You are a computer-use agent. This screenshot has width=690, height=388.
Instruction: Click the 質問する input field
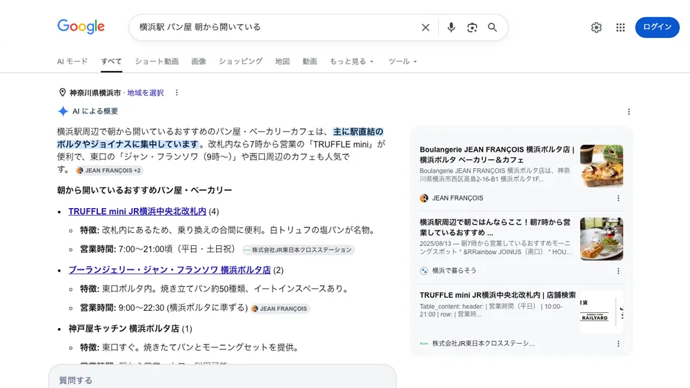coord(222,380)
